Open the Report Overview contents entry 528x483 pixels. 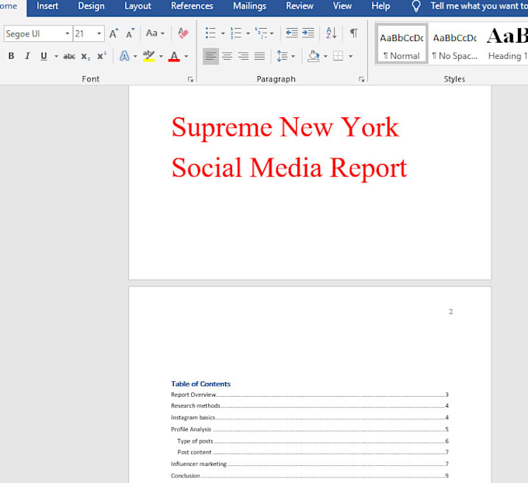point(310,394)
